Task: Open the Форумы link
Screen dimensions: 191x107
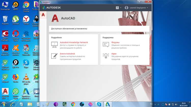Action: [x=115, y=42]
